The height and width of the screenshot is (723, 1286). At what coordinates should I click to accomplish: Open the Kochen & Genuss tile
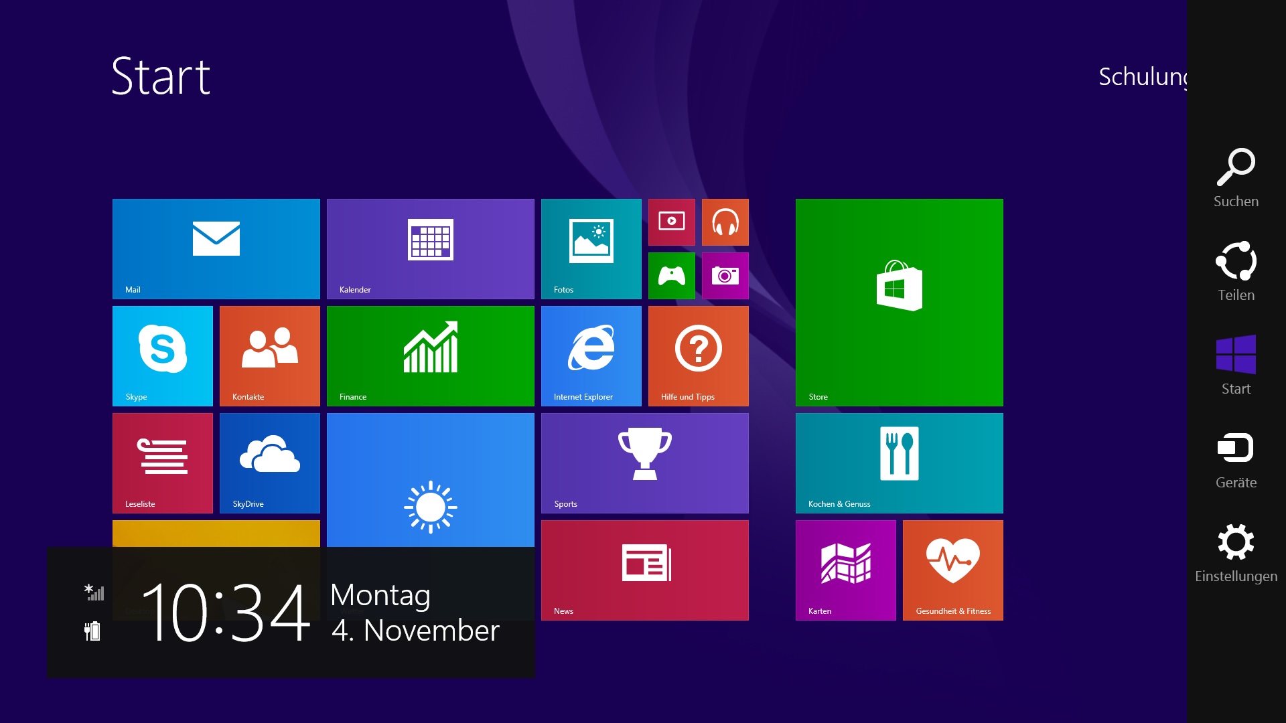[x=900, y=463]
